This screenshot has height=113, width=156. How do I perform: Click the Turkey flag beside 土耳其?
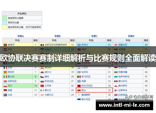[42, 86]
